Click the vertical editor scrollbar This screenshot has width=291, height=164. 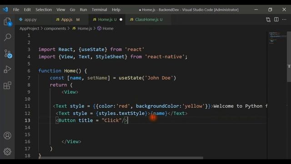(289, 56)
